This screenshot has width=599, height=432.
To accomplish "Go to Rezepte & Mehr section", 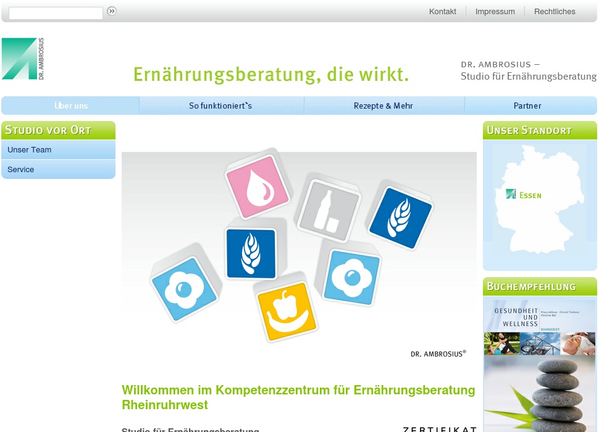I will 383,106.
